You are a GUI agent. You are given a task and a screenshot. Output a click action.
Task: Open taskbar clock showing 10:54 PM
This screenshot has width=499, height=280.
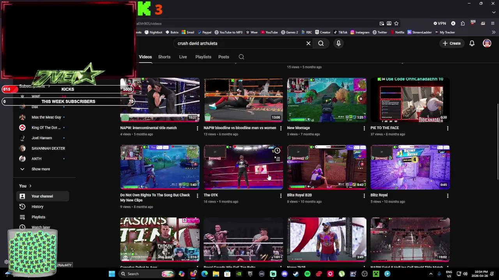point(480,274)
